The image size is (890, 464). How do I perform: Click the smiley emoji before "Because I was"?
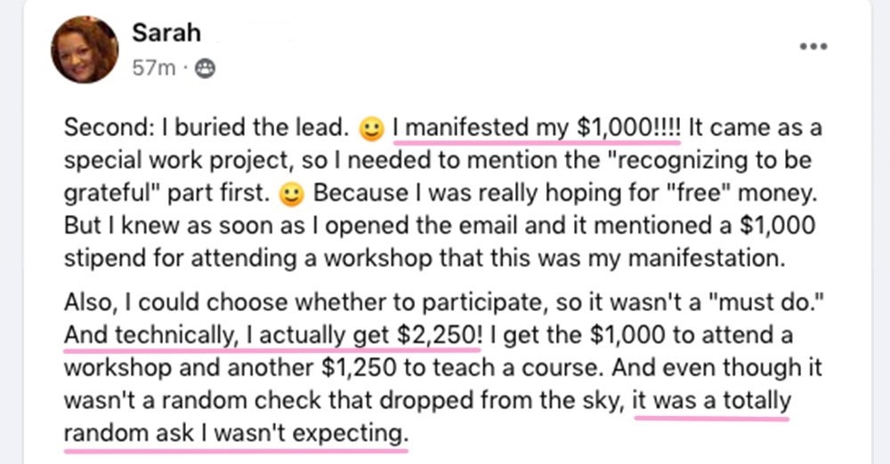(x=292, y=195)
